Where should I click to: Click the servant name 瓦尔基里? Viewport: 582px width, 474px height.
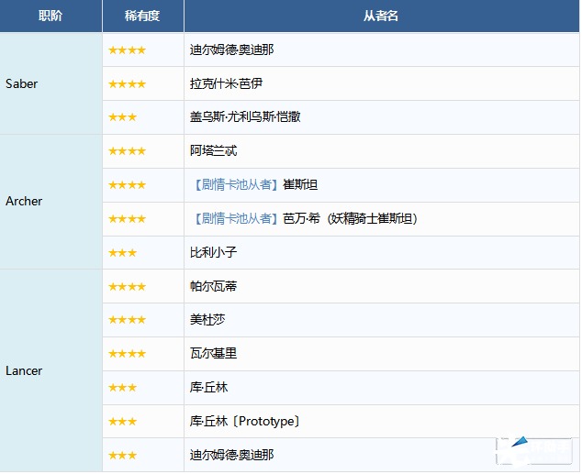213,353
